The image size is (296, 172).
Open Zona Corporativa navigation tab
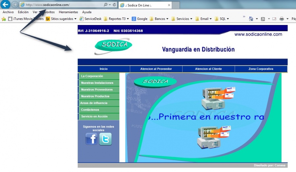[x=261, y=69]
